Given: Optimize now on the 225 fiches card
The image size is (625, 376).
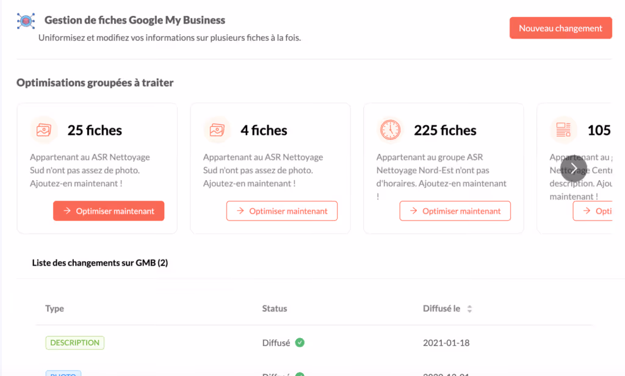Looking at the screenshot, I should coord(455,211).
